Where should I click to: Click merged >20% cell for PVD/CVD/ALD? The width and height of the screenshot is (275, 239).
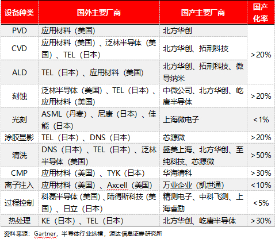tap(261, 55)
